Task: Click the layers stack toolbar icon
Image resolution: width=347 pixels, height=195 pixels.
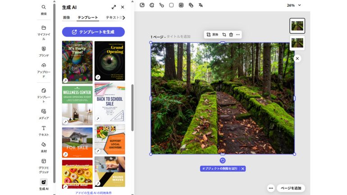Action: 191,5
